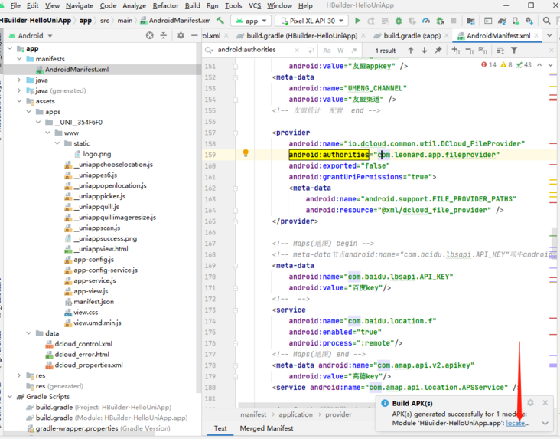Toggle Words option in find bar

[x=340, y=50]
